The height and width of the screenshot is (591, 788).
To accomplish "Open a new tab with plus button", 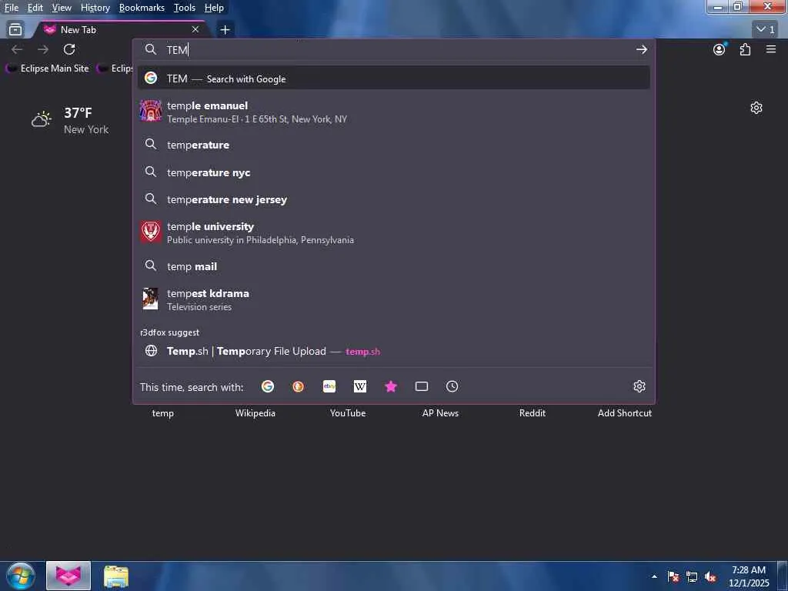I will (225, 30).
